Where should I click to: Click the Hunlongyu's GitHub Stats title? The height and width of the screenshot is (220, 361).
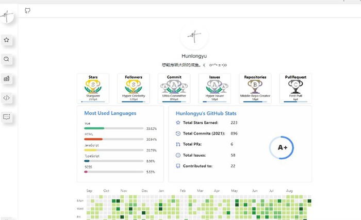(206, 113)
